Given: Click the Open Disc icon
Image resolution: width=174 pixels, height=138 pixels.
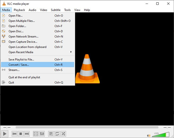Looking at the screenshot, I should [3, 31].
